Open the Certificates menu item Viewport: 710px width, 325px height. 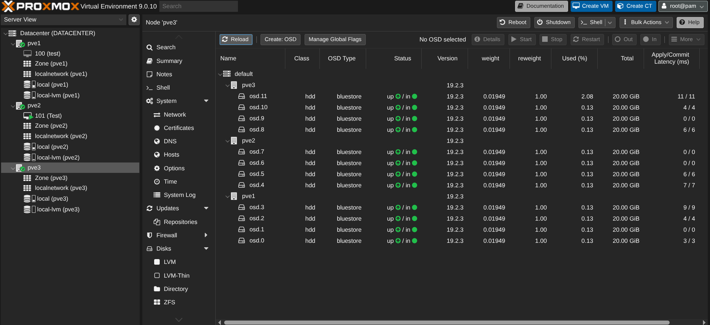[179, 128]
